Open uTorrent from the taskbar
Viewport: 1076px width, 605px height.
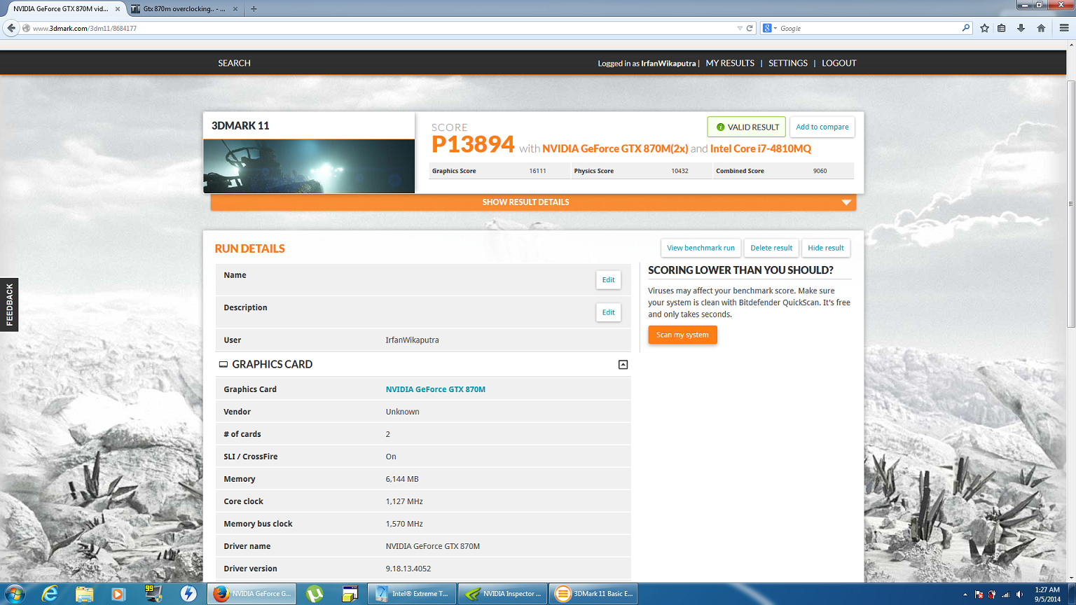click(315, 594)
